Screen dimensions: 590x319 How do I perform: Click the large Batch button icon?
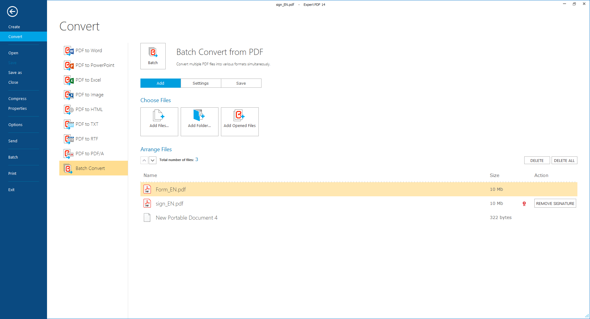(153, 56)
